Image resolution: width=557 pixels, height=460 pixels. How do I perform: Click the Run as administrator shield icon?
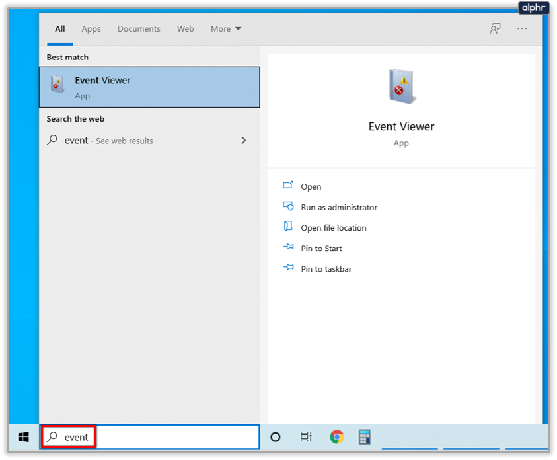288,206
